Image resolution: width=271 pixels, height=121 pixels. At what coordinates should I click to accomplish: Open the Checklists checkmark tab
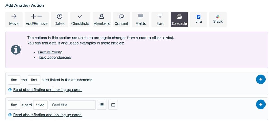[80, 20]
